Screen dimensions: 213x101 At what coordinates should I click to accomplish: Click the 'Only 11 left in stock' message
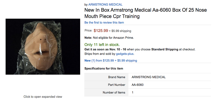click(102, 45)
